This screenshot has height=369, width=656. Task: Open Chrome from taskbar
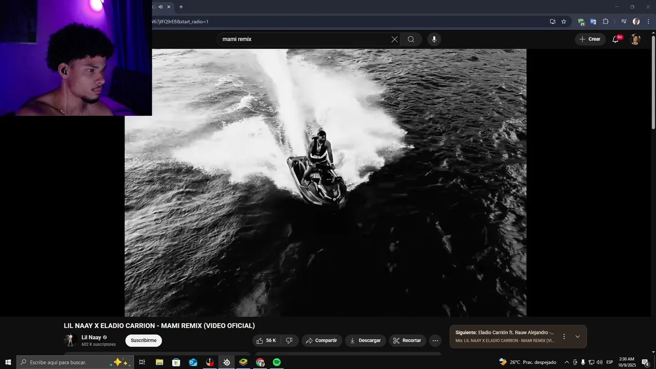(x=260, y=362)
